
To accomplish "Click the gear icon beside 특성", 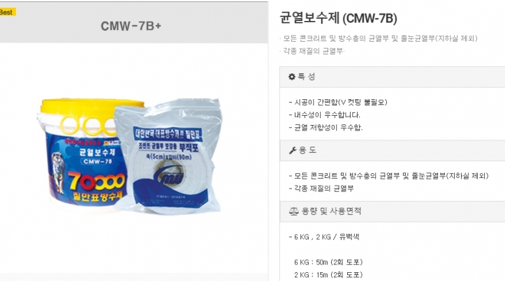I will click(x=292, y=77).
